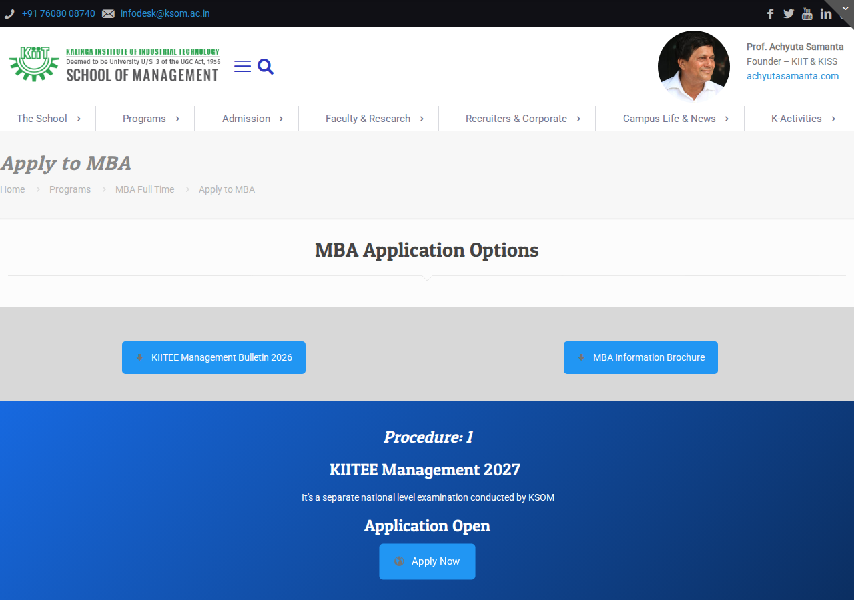The image size is (854, 600).
Task: Click the "Founder – KIIT & KISS" text
Action: (x=792, y=61)
